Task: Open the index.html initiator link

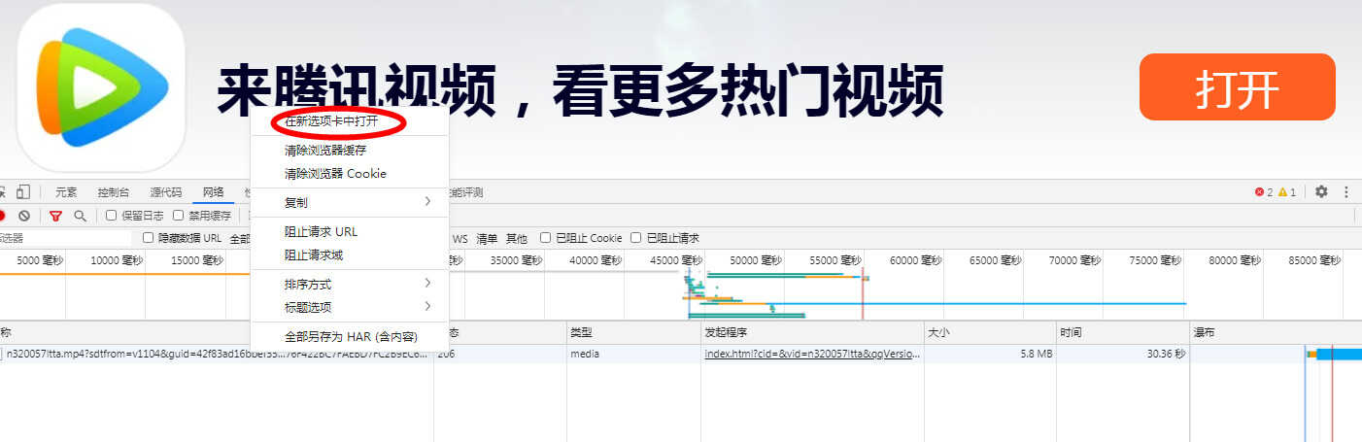Action: point(810,355)
